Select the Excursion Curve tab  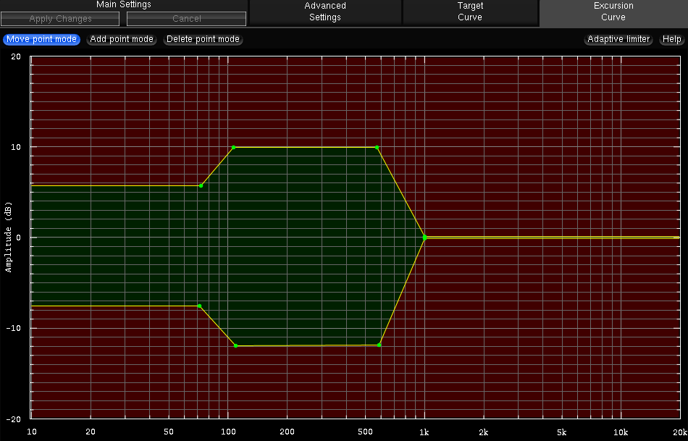coord(613,12)
